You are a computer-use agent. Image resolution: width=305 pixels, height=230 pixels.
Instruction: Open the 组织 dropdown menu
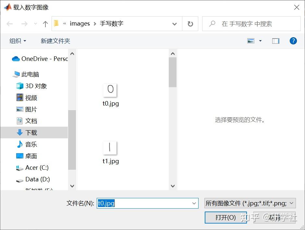click(17, 41)
